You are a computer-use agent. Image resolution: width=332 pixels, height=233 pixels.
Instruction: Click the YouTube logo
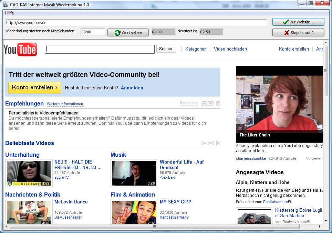(x=20, y=49)
